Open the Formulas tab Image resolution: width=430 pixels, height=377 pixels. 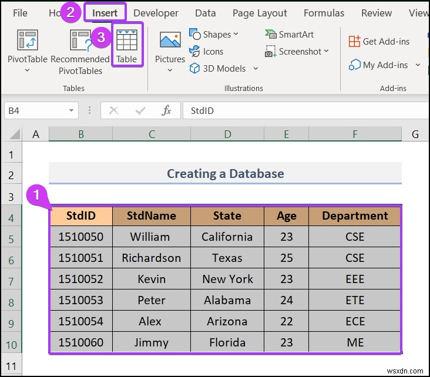(x=324, y=13)
